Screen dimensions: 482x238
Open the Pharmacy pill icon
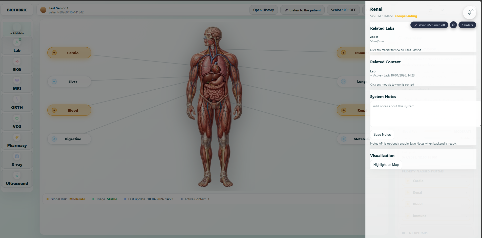[x=17, y=137]
